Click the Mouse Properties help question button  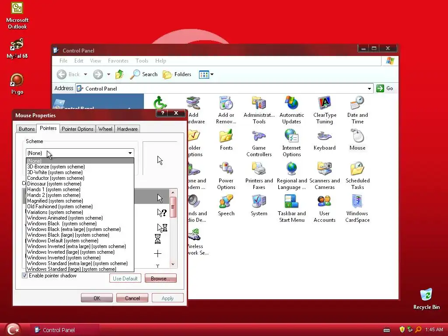[x=163, y=113]
